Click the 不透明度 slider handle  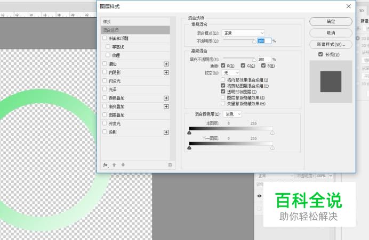click(x=254, y=42)
